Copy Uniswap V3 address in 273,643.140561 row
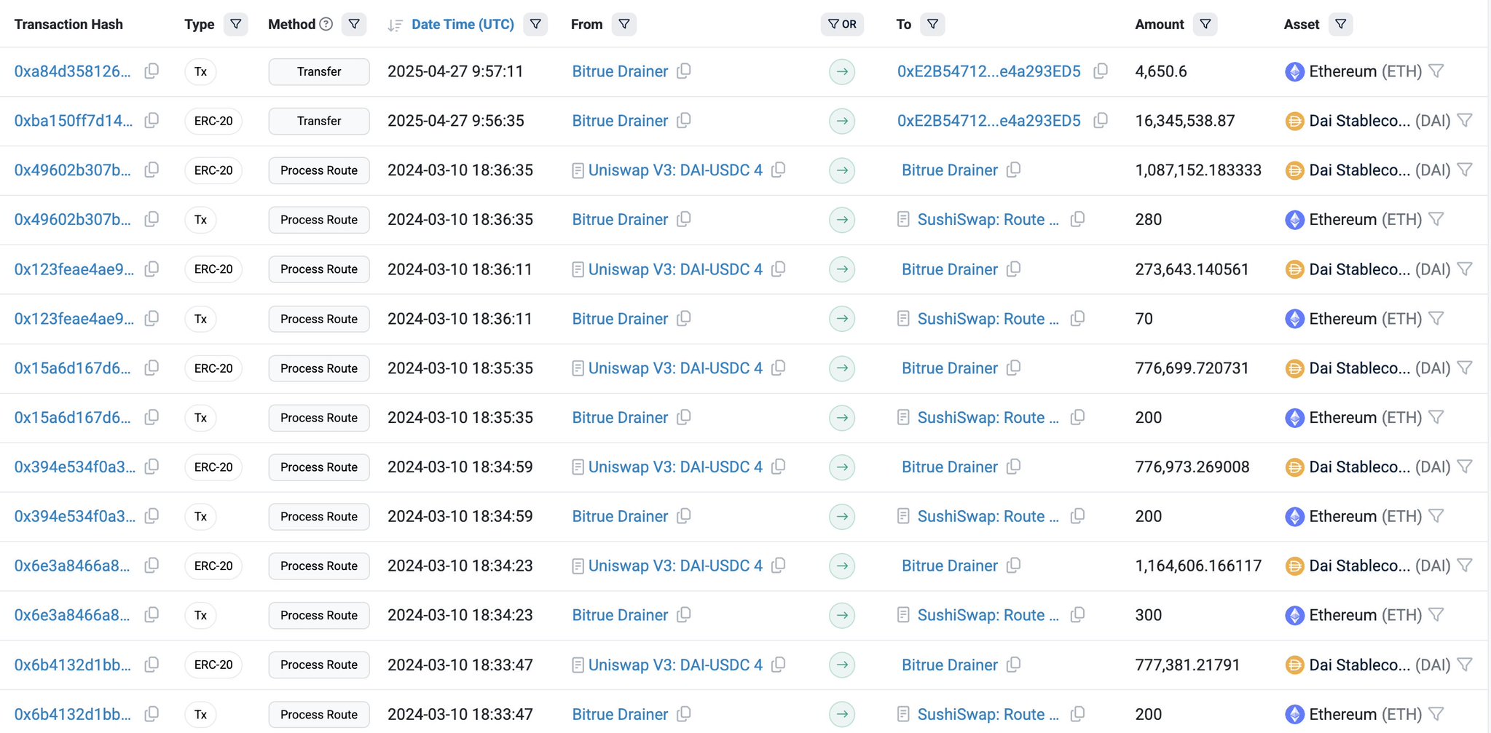 (x=779, y=269)
